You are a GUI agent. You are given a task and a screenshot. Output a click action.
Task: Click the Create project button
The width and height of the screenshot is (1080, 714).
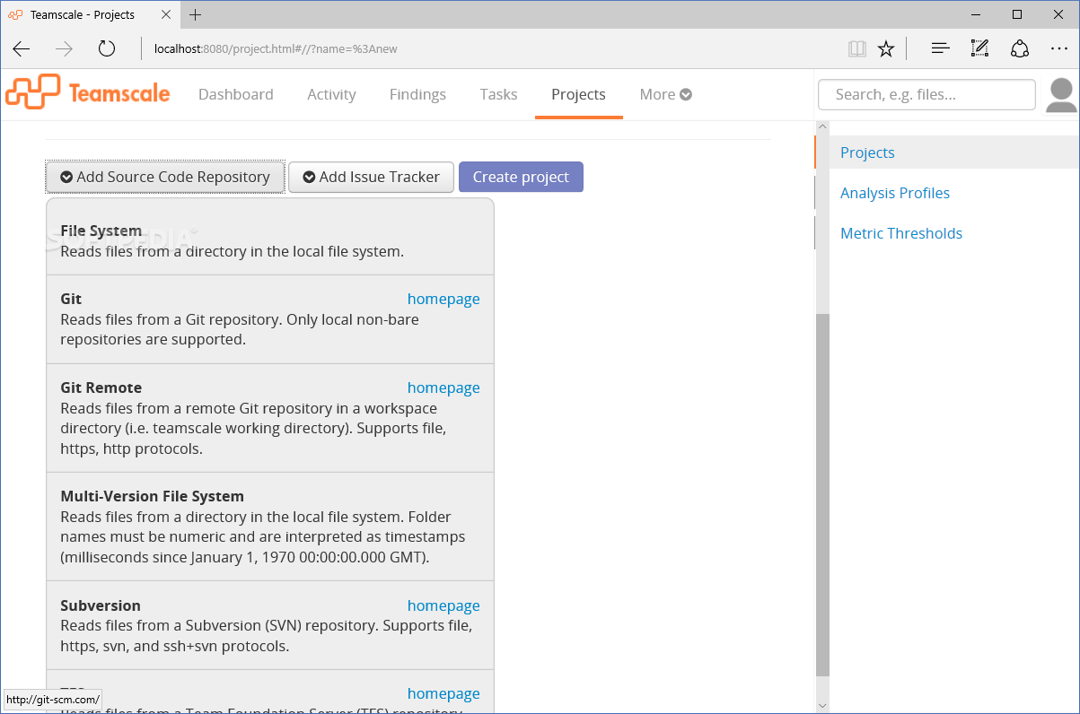pos(521,177)
